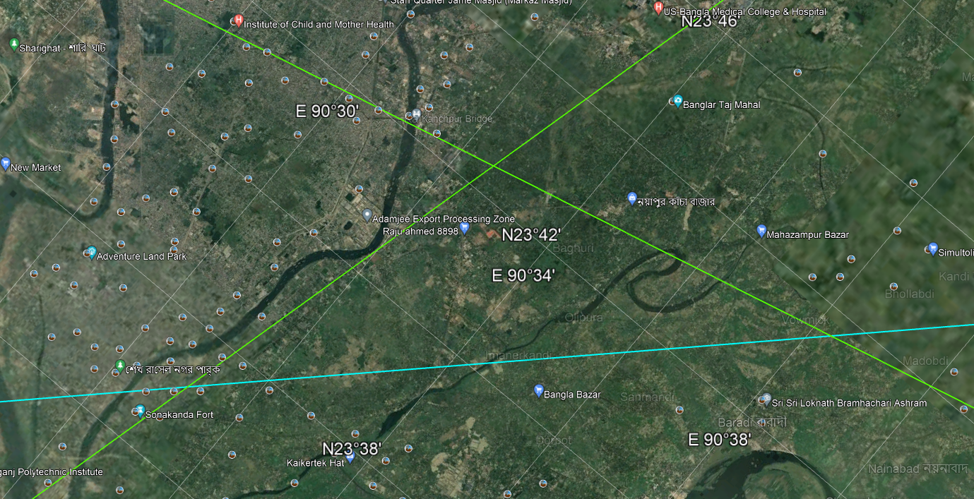The height and width of the screenshot is (499, 974).
Task: Click the Raju ahmed 8898 location pin
Action: coord(465,228)
